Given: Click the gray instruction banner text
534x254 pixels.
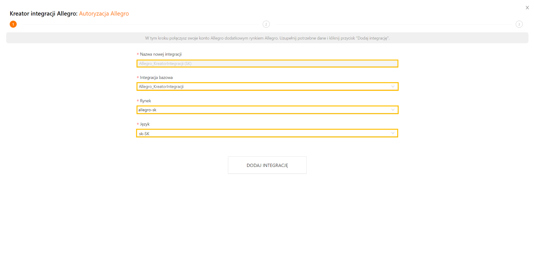Looking at the screenshot, I should click(x=267, y=38).
